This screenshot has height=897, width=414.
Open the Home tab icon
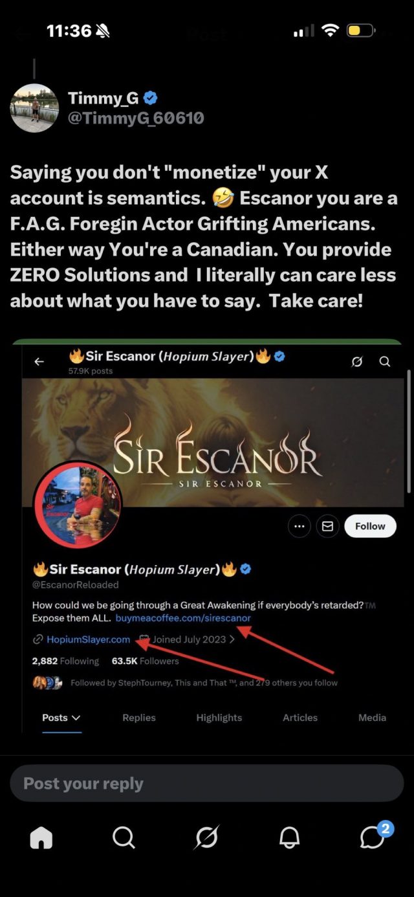[41, 838]
